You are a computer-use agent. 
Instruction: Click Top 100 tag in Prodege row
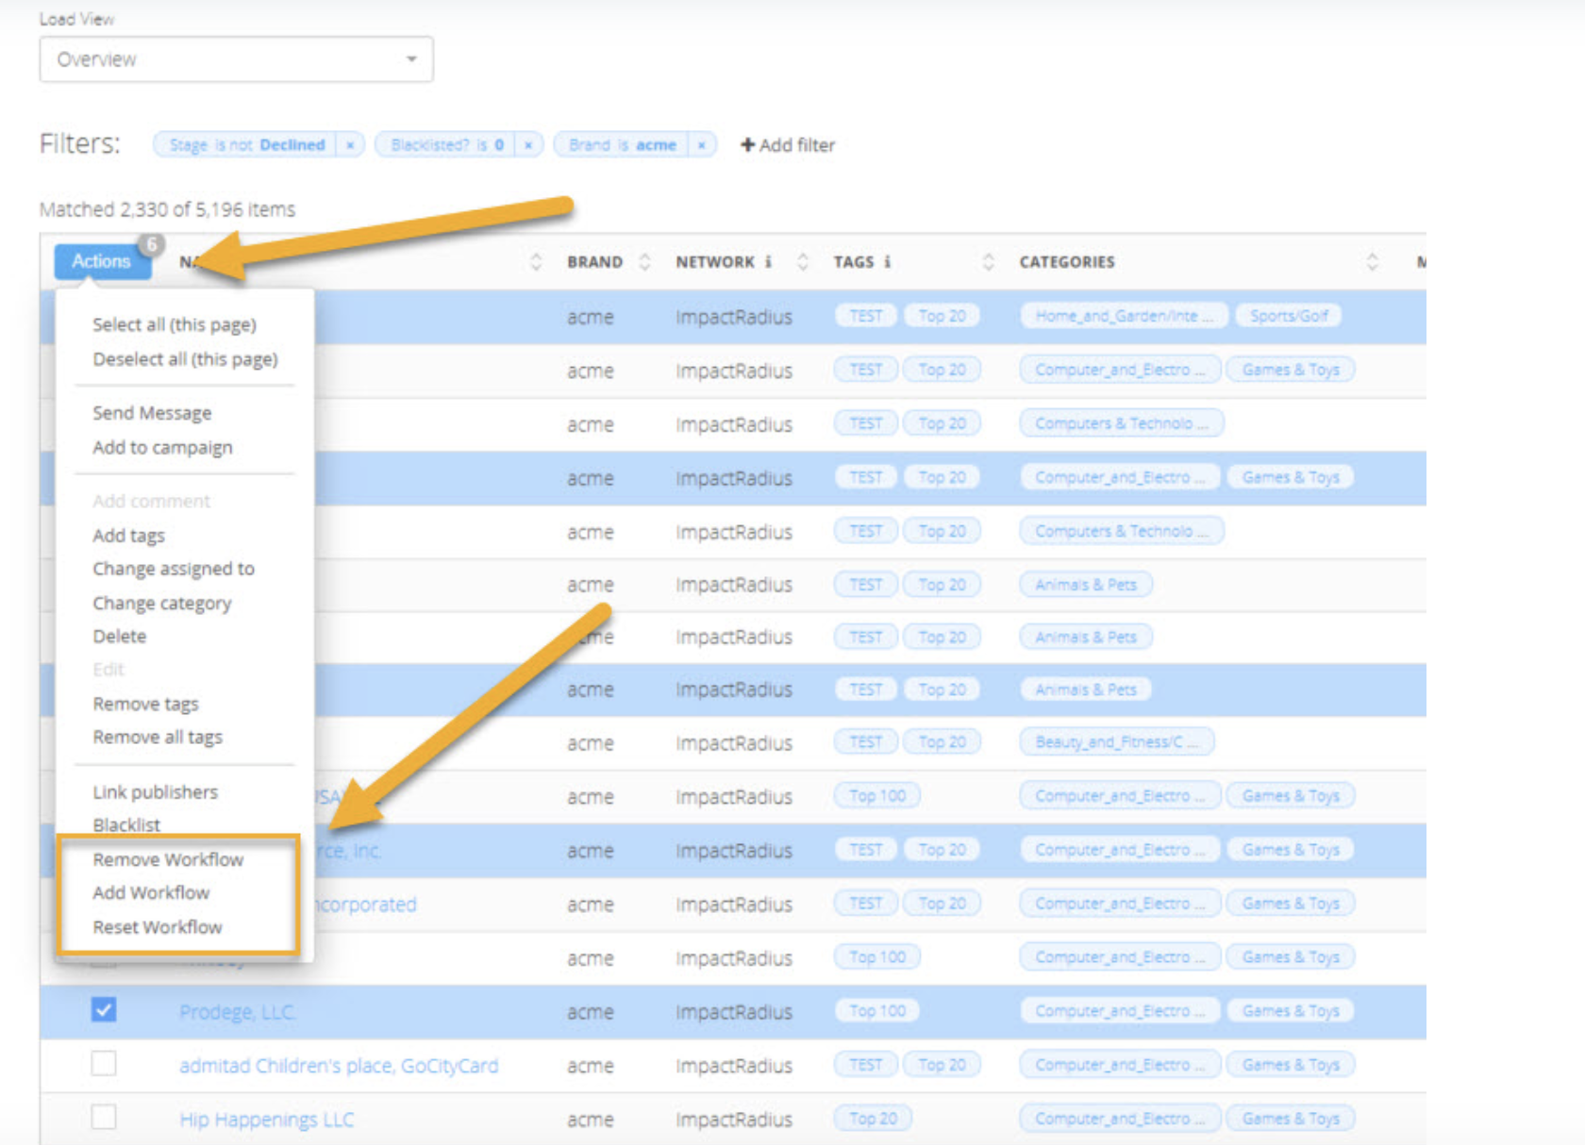point(876,1011)
